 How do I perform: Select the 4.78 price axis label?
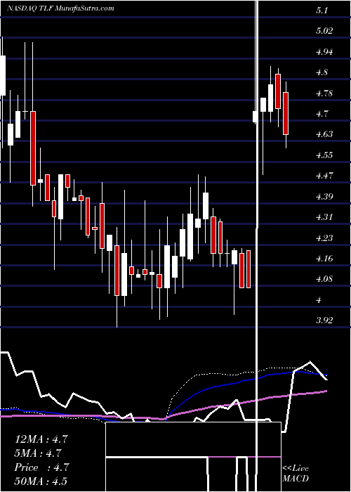(x=324, y=93)
